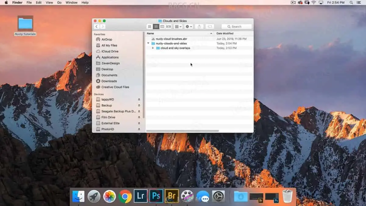Switch to icon view
The image size is (366, 206).
149,27
